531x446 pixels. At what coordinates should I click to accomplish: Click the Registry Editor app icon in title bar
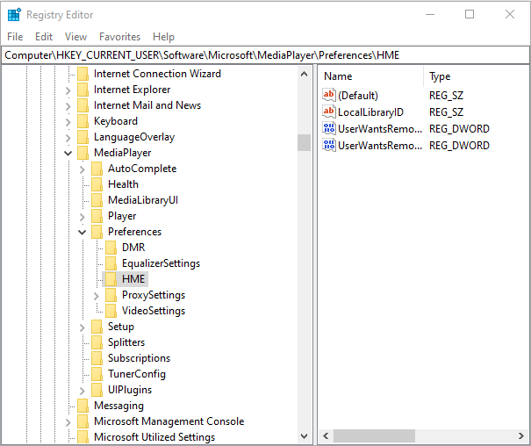pyautogui.click(x=14, y=15)
